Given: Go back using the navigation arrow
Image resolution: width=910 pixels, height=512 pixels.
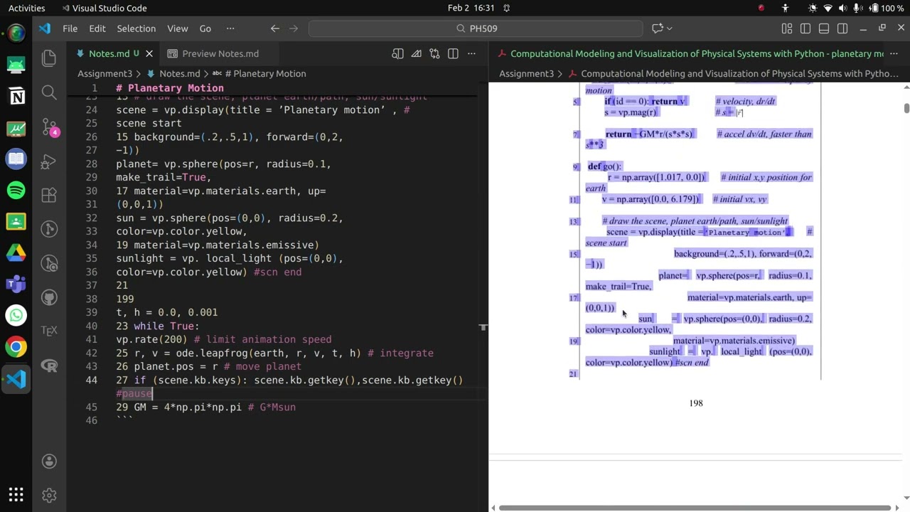Looking at the screenshot, I should 274,28.
